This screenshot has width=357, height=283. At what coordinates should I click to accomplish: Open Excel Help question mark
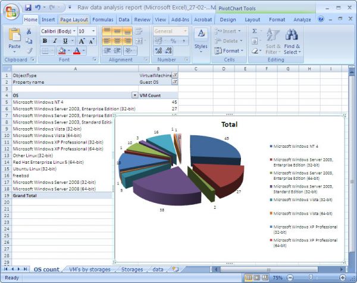click(x=321, y=19)
